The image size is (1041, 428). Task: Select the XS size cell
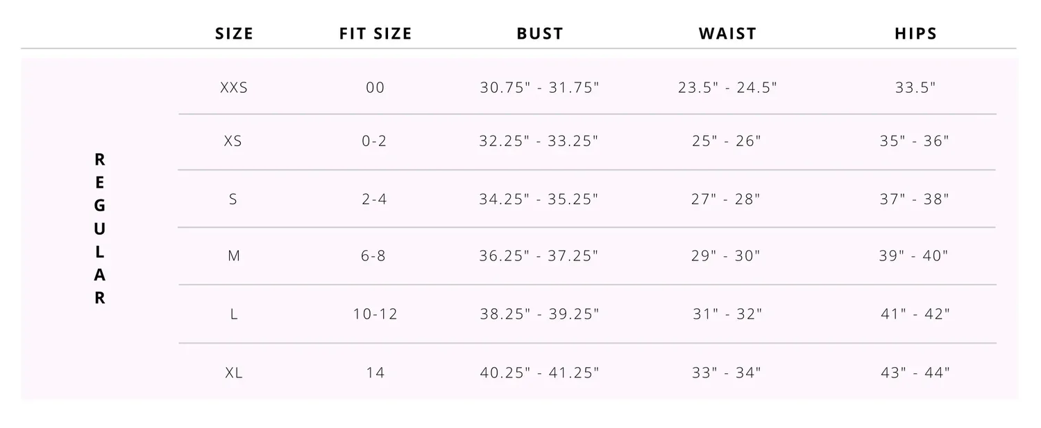(233, 141)
